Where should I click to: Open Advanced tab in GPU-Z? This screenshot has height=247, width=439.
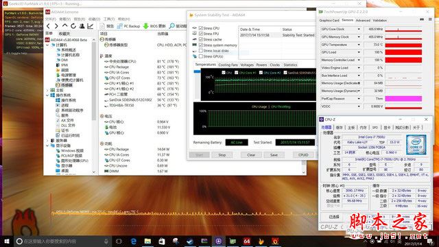click(x=363, y=20)
